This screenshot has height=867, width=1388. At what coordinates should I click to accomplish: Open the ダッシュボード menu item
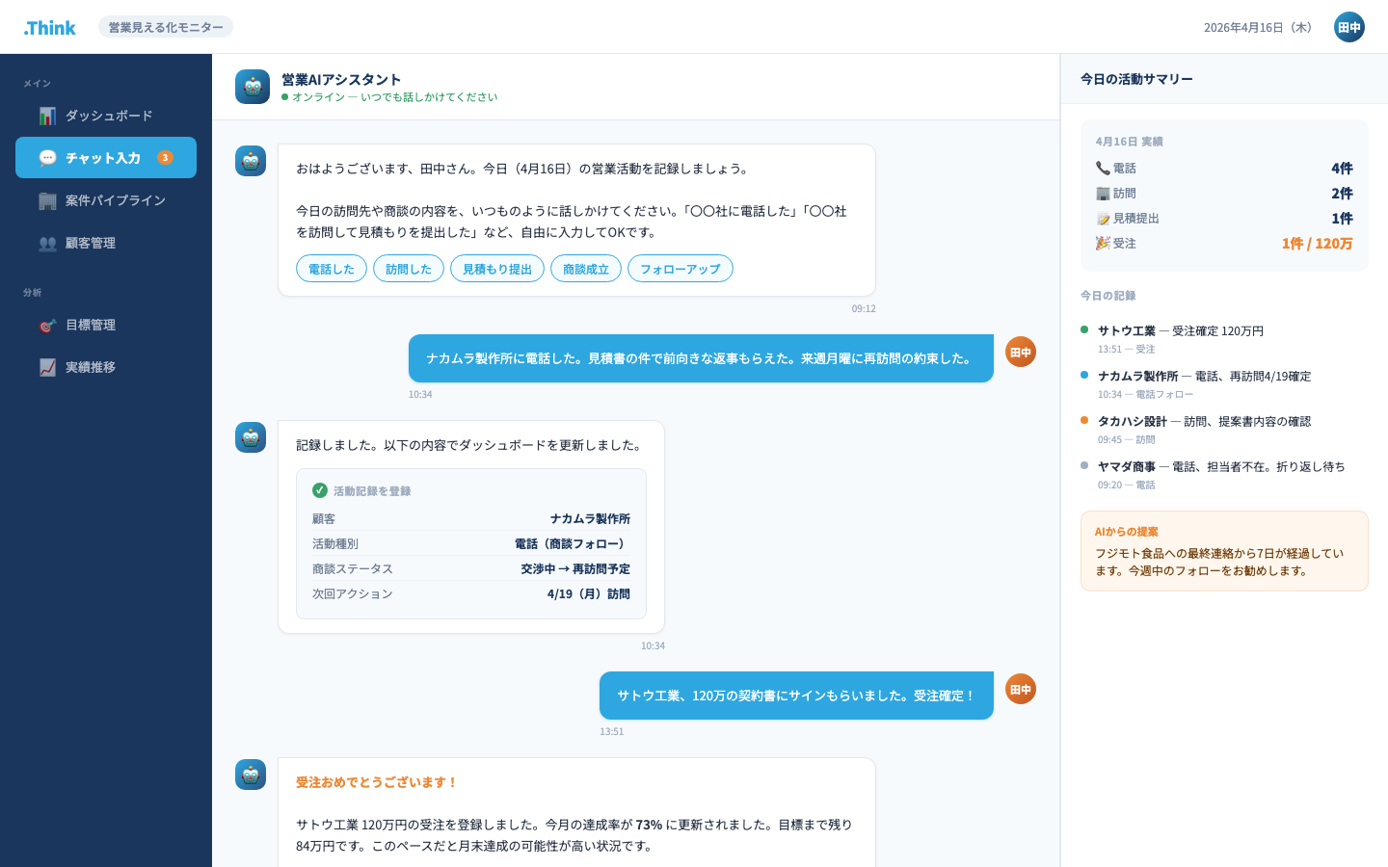(x=106, y=116)
